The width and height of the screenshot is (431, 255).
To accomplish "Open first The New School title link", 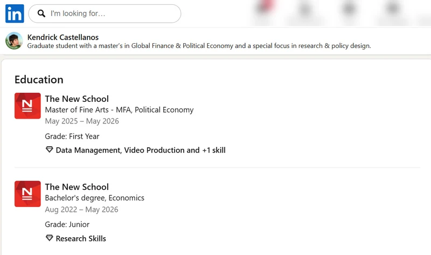I will point(77,99).
